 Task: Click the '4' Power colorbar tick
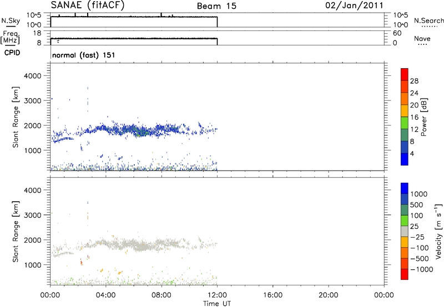(x=412, y=153)
